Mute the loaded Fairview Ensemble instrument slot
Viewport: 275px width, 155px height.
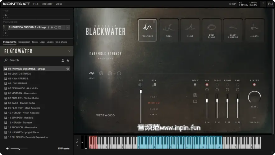pyautogui.click(x=52, y=28)
